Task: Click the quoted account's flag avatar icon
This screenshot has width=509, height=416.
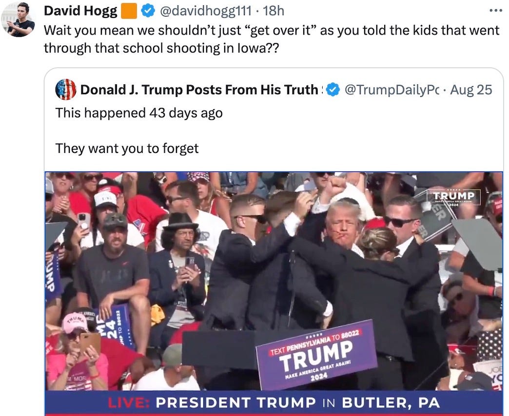Action: click(x=66, y=90)
